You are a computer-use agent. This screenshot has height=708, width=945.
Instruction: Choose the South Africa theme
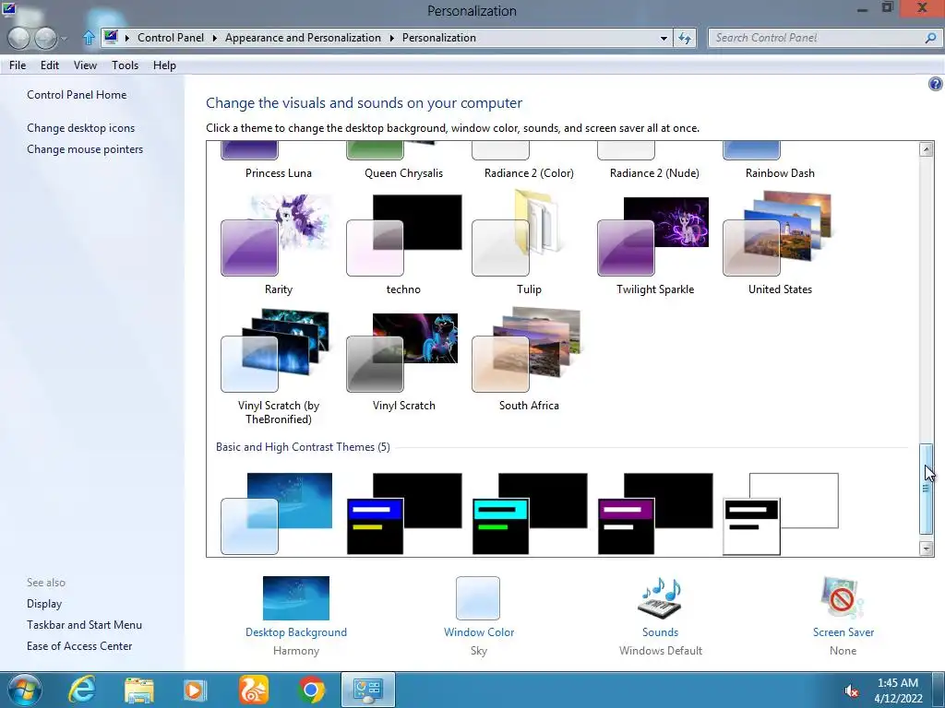point(529,360)
